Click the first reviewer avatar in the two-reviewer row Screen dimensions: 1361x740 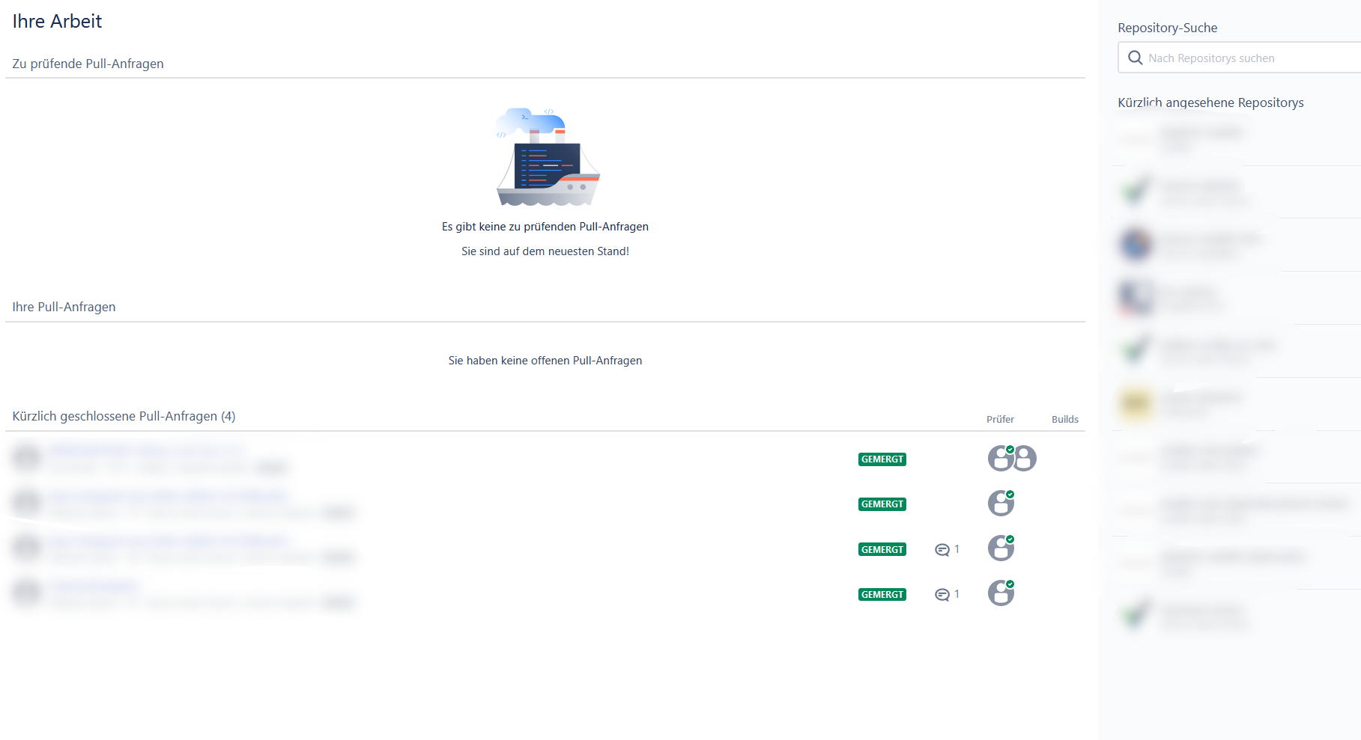(x=1001, y=458)
